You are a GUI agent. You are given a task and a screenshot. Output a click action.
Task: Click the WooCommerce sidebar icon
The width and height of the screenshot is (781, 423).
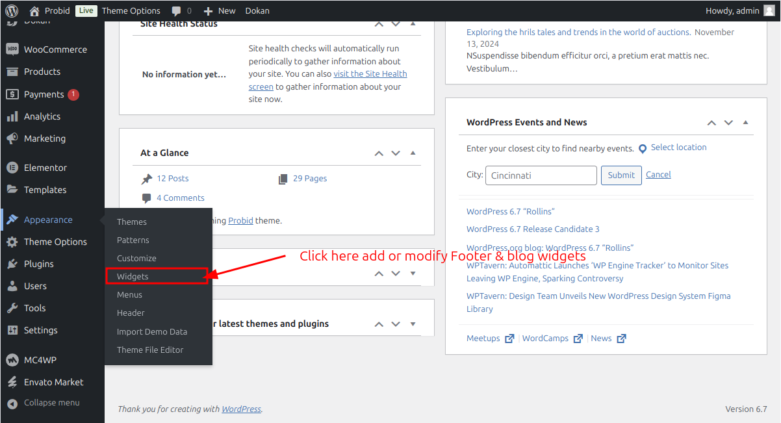tap(12, 49)
